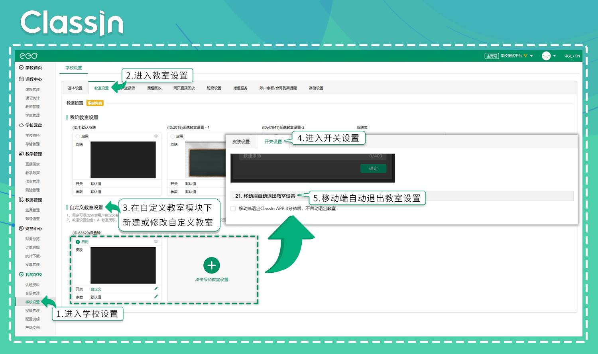Click the 教务管理 section icon
598x354 pixels.
coord(21,200)
